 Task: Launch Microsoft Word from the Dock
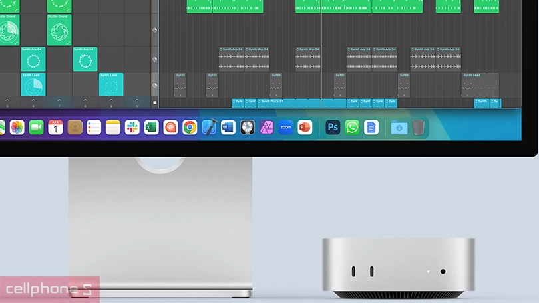point(228,128)
